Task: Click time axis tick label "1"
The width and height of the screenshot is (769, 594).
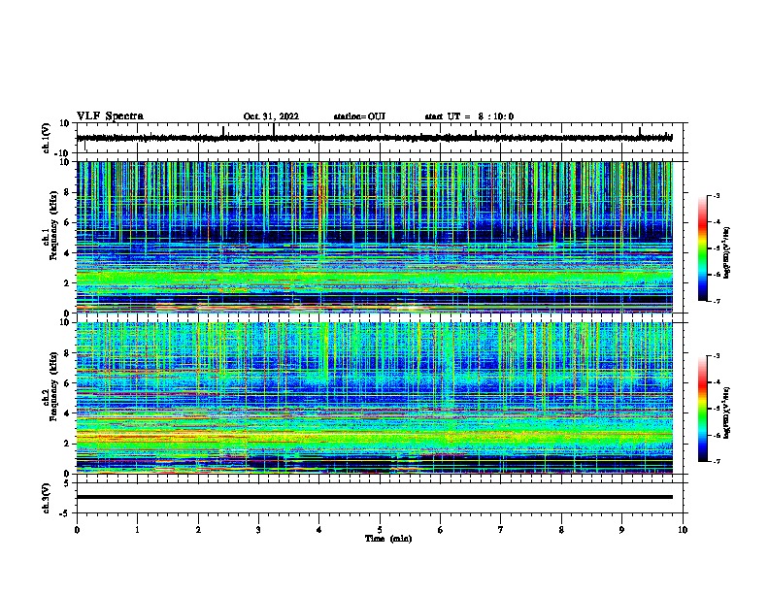Action: click(x=137, y=530)
